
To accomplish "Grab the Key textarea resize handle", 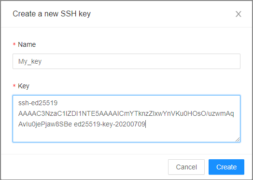I will (x=238, y=139).
